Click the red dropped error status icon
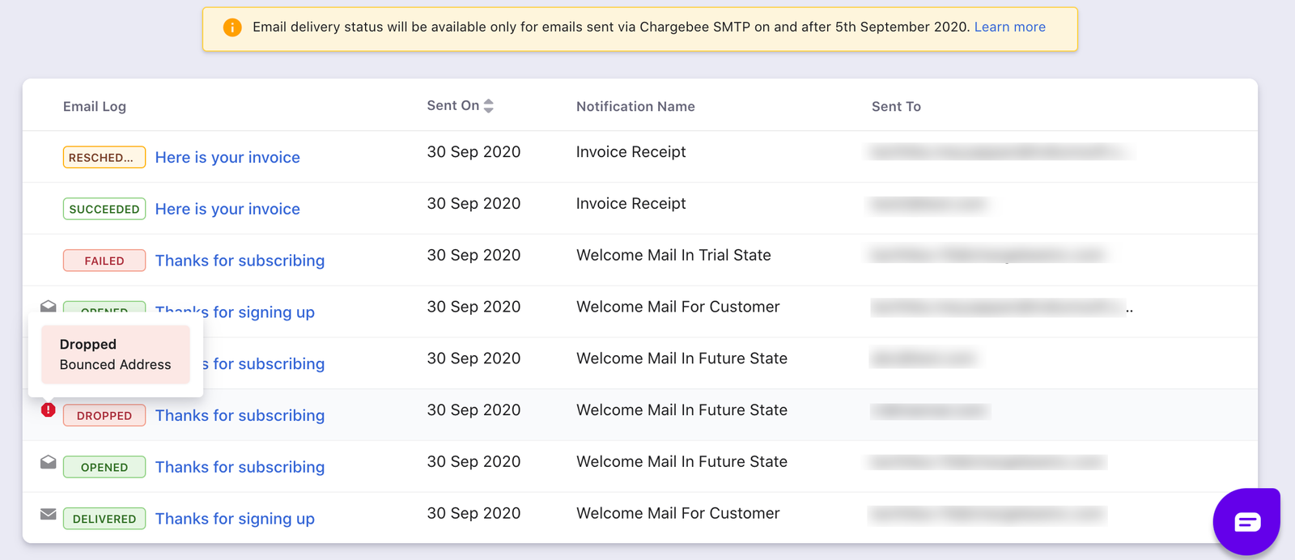The image size is (1295, 560). click(49, 410)
